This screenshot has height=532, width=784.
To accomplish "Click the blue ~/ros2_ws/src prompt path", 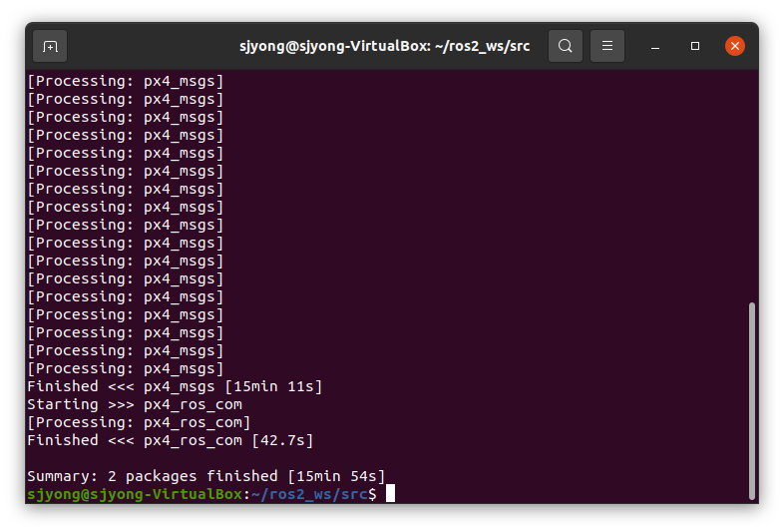I will [x=309, y=494].
